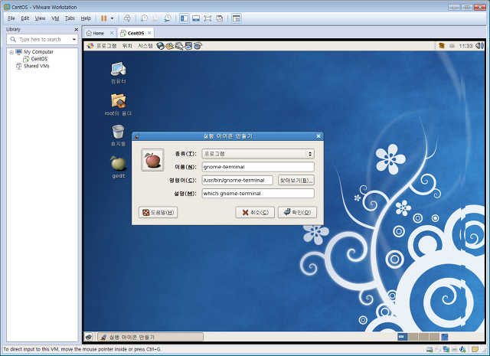Click the 확인(O) OK button
The height and width of the screenshot is (356, 490).
tap(298, 213)
